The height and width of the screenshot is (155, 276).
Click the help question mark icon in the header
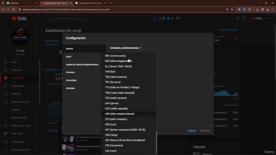(244, 19)
